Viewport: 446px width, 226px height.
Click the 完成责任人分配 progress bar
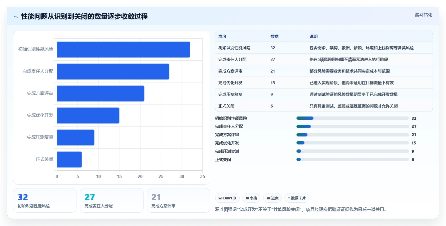click(x=353, y=126)
